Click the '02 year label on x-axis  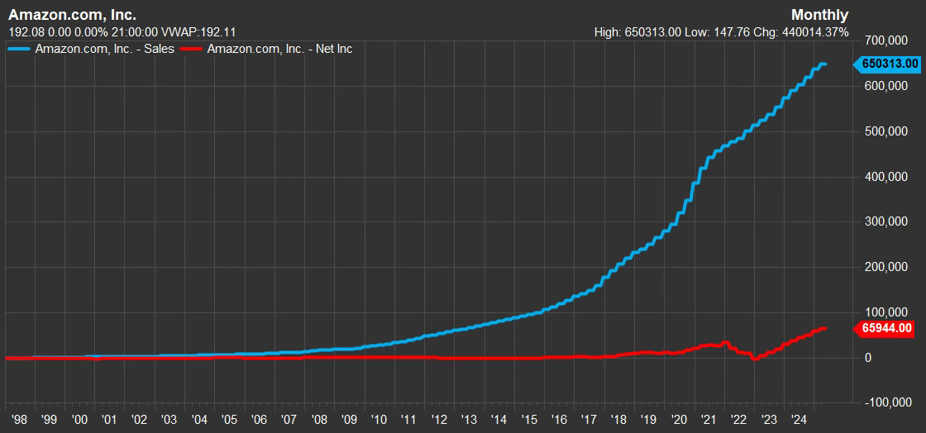coord(140,421)
